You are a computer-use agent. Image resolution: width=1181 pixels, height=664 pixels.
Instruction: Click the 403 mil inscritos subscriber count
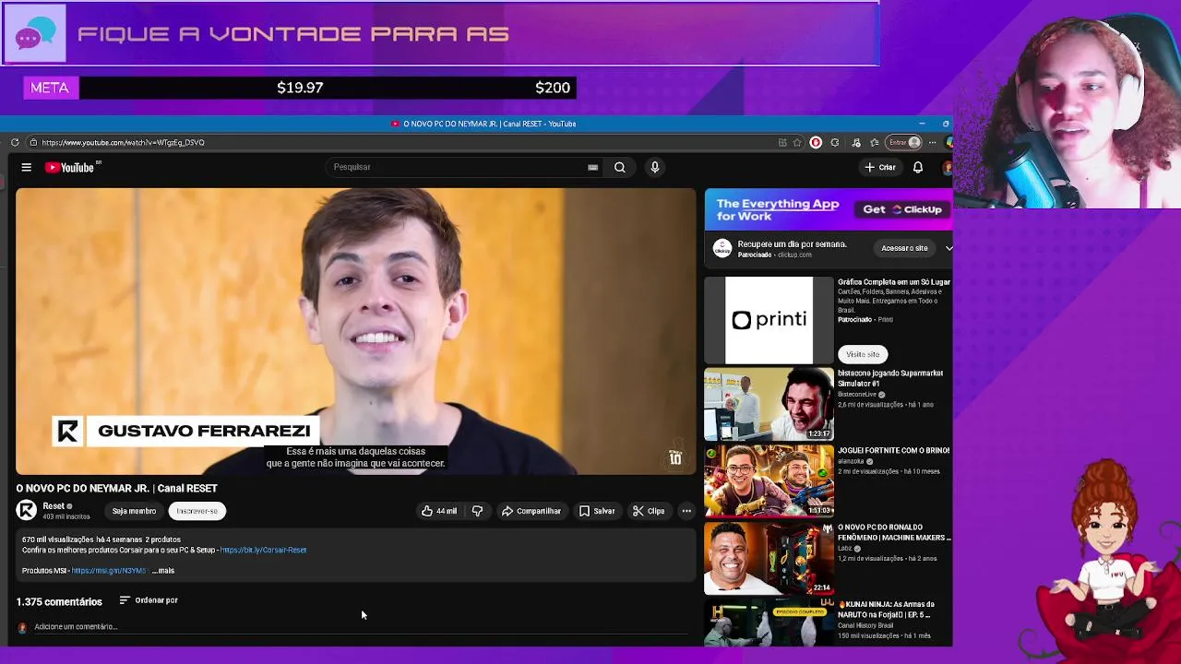(66, 516)
